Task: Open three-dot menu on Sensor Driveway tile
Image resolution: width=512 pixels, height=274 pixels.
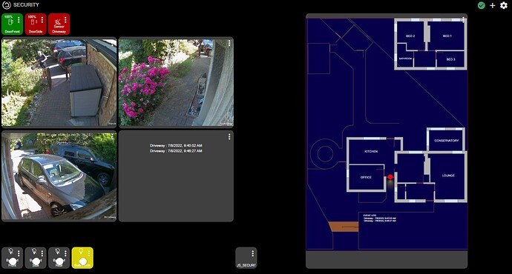Action: pyautogui.click(x=65, y=20)
